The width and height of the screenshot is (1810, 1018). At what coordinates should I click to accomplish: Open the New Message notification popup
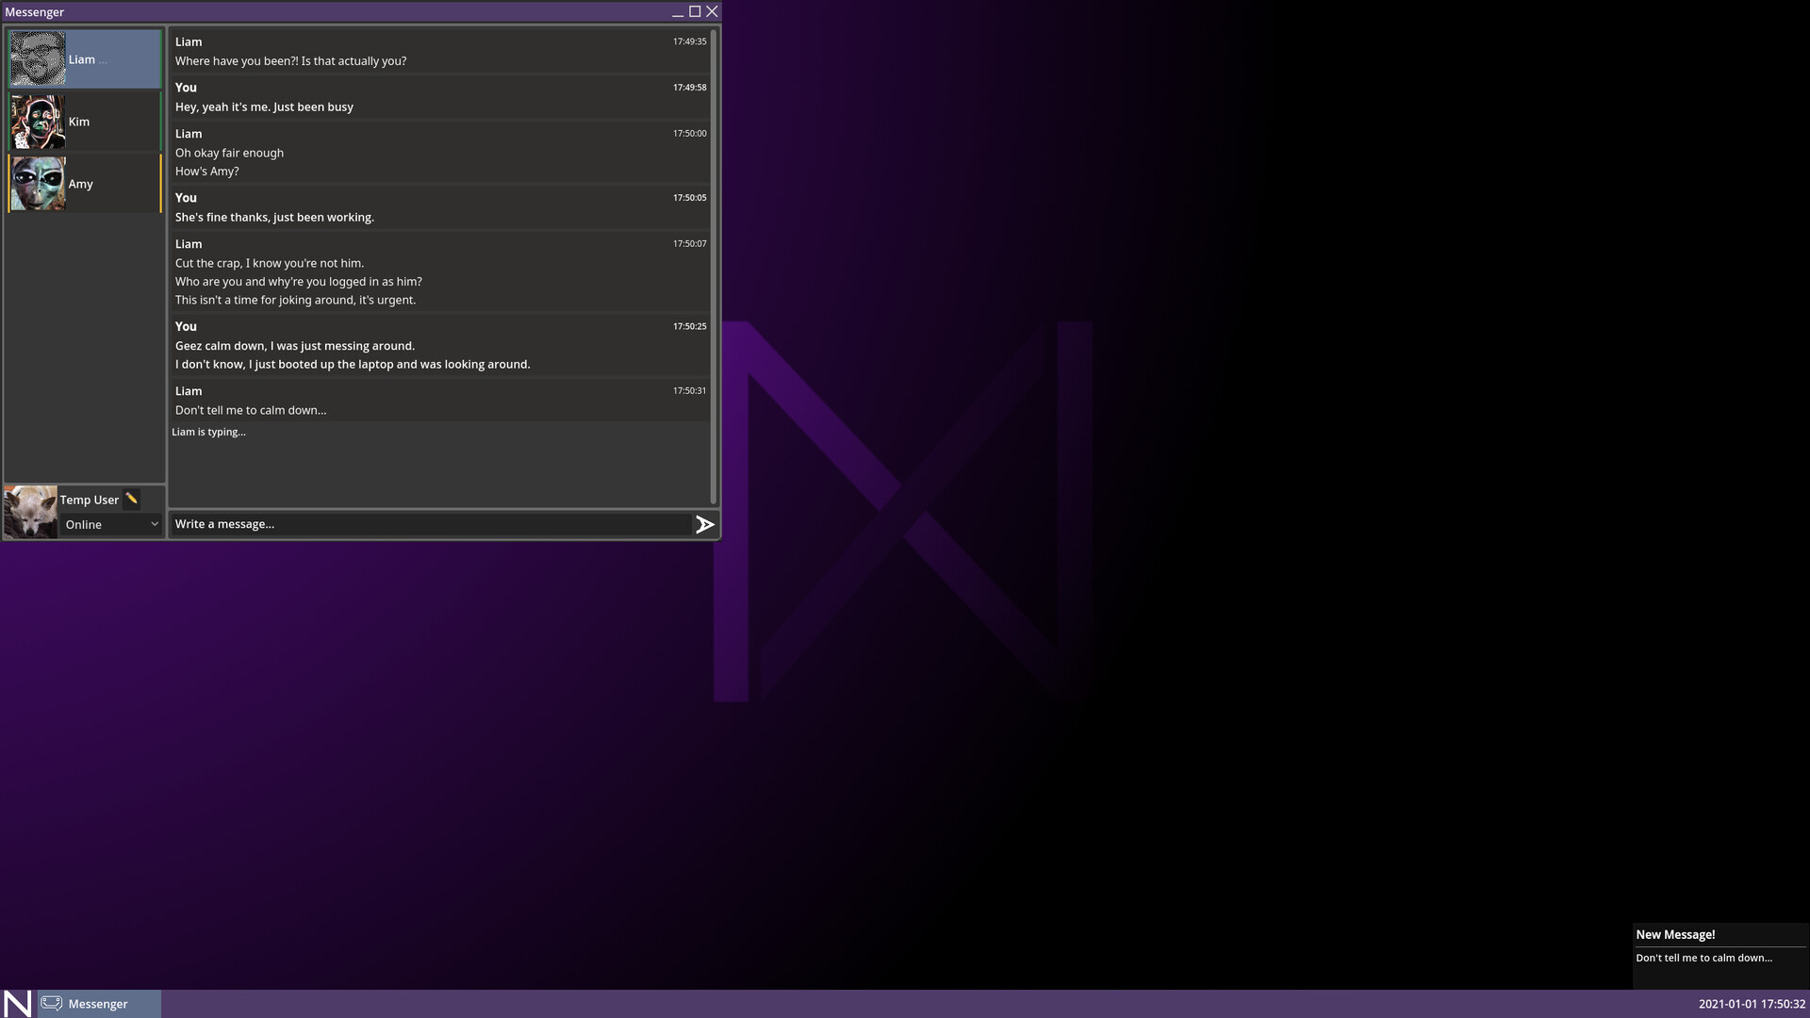coord(1719,954)
